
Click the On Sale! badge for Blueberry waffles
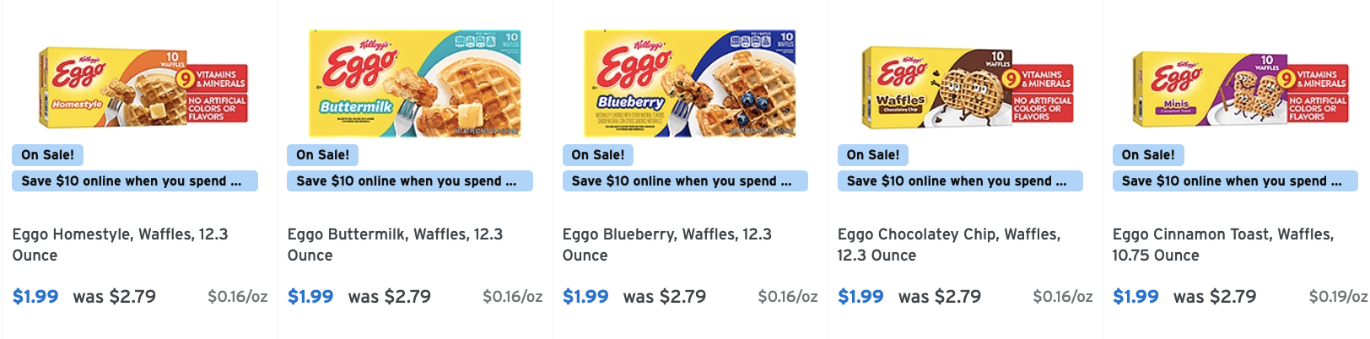coord(597,155)
